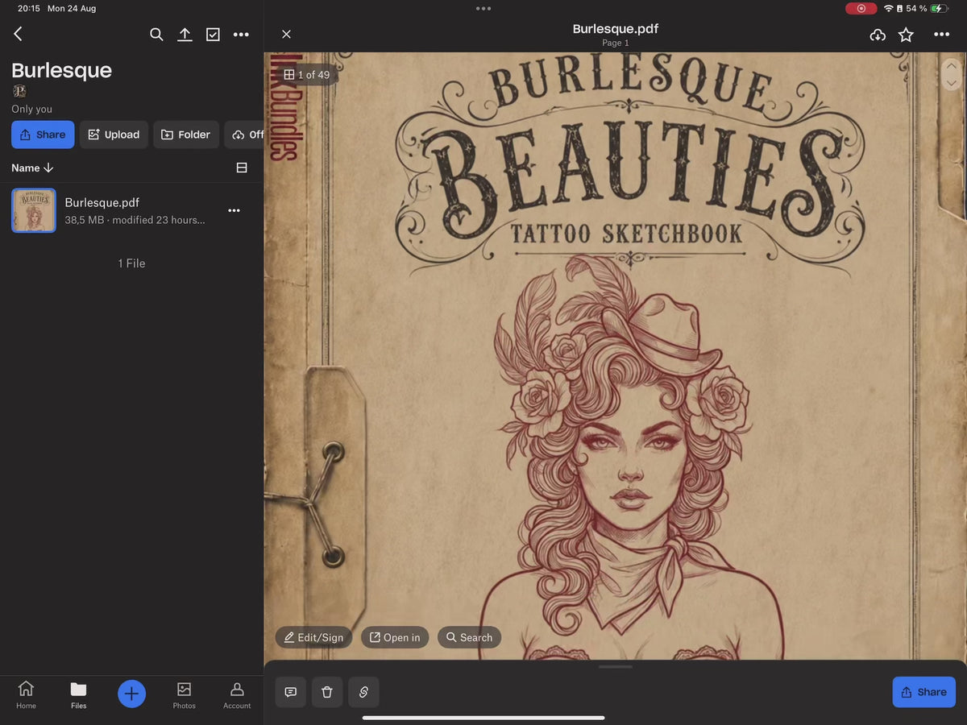This screenshot has height=725, width=967.
Task: Go to the Home tab
Action: (x=26, y=694)
